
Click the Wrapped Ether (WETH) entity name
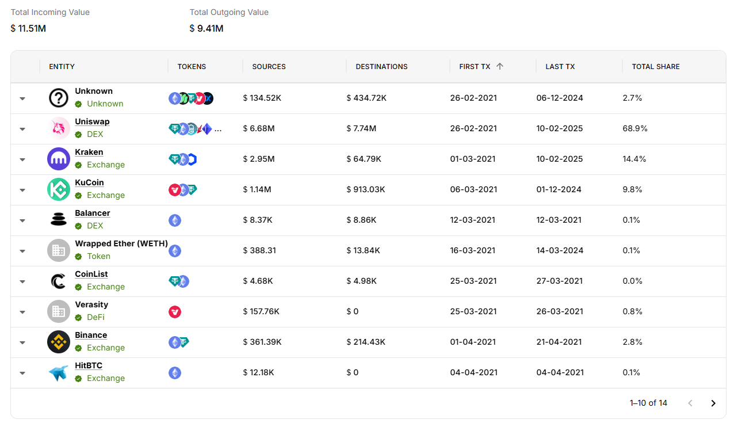[121, 243]
